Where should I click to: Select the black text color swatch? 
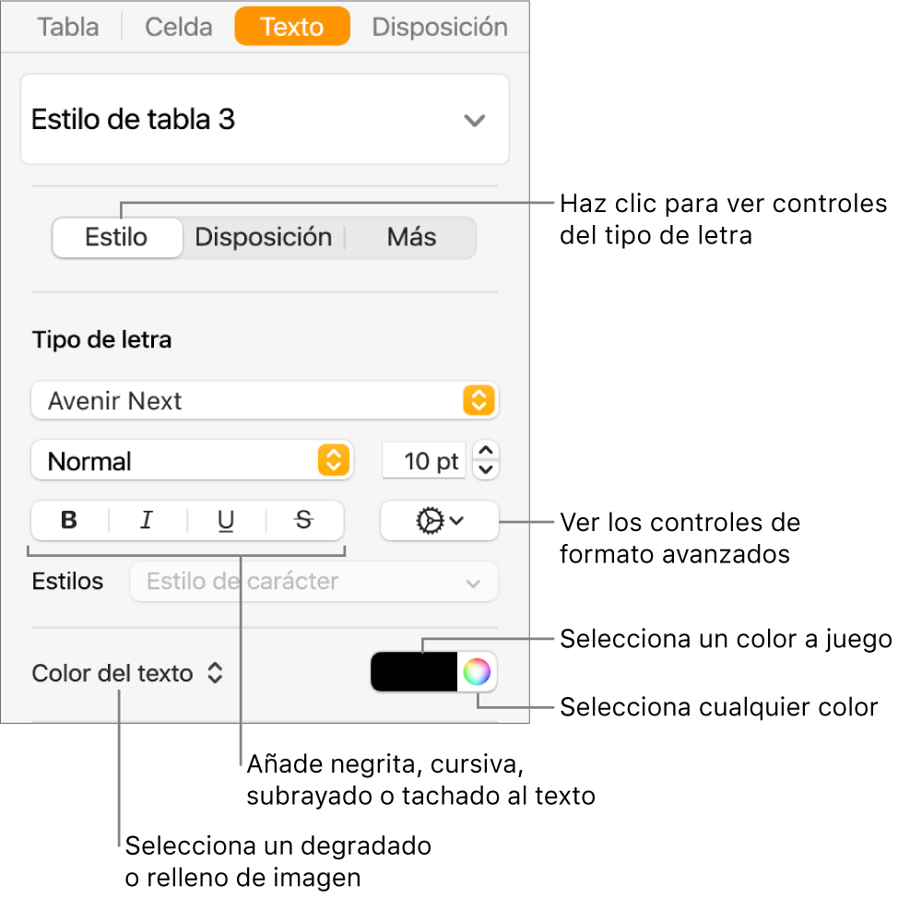click(418, 671)
